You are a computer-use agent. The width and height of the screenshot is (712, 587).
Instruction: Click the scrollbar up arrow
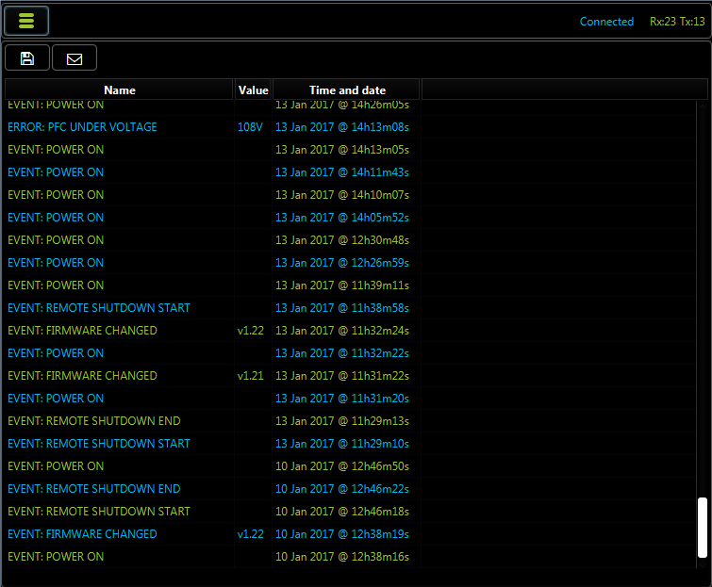(703, 106)
